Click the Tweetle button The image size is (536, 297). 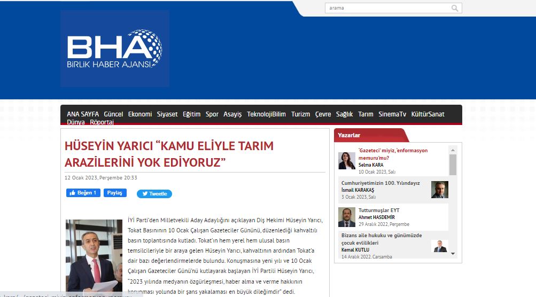click(154, 194)
